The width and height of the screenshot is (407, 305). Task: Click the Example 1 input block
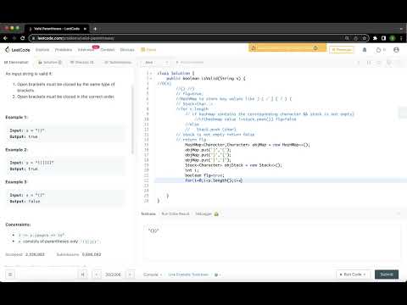(65, 134)
